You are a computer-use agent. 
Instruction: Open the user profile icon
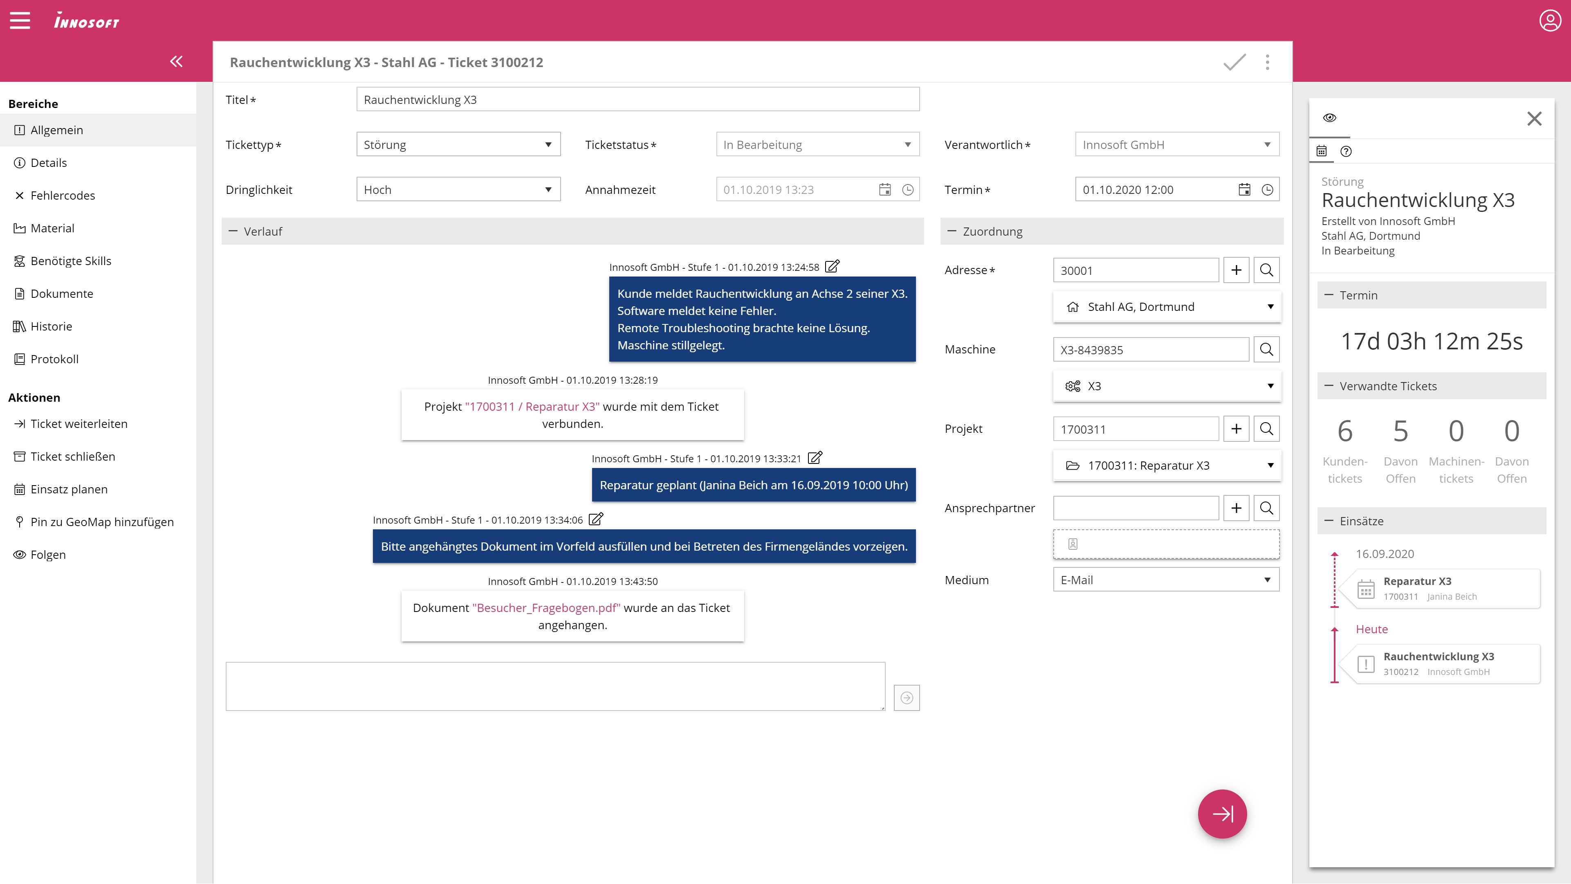pos(1550,21)
